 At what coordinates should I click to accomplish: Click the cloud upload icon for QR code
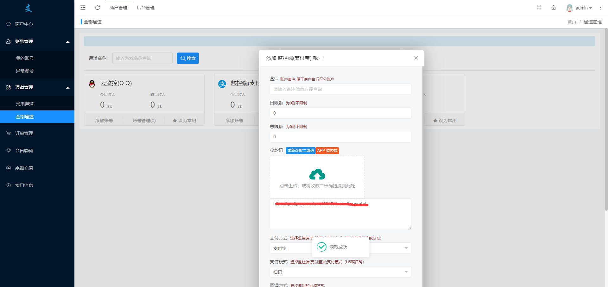(x=317, y=174)
